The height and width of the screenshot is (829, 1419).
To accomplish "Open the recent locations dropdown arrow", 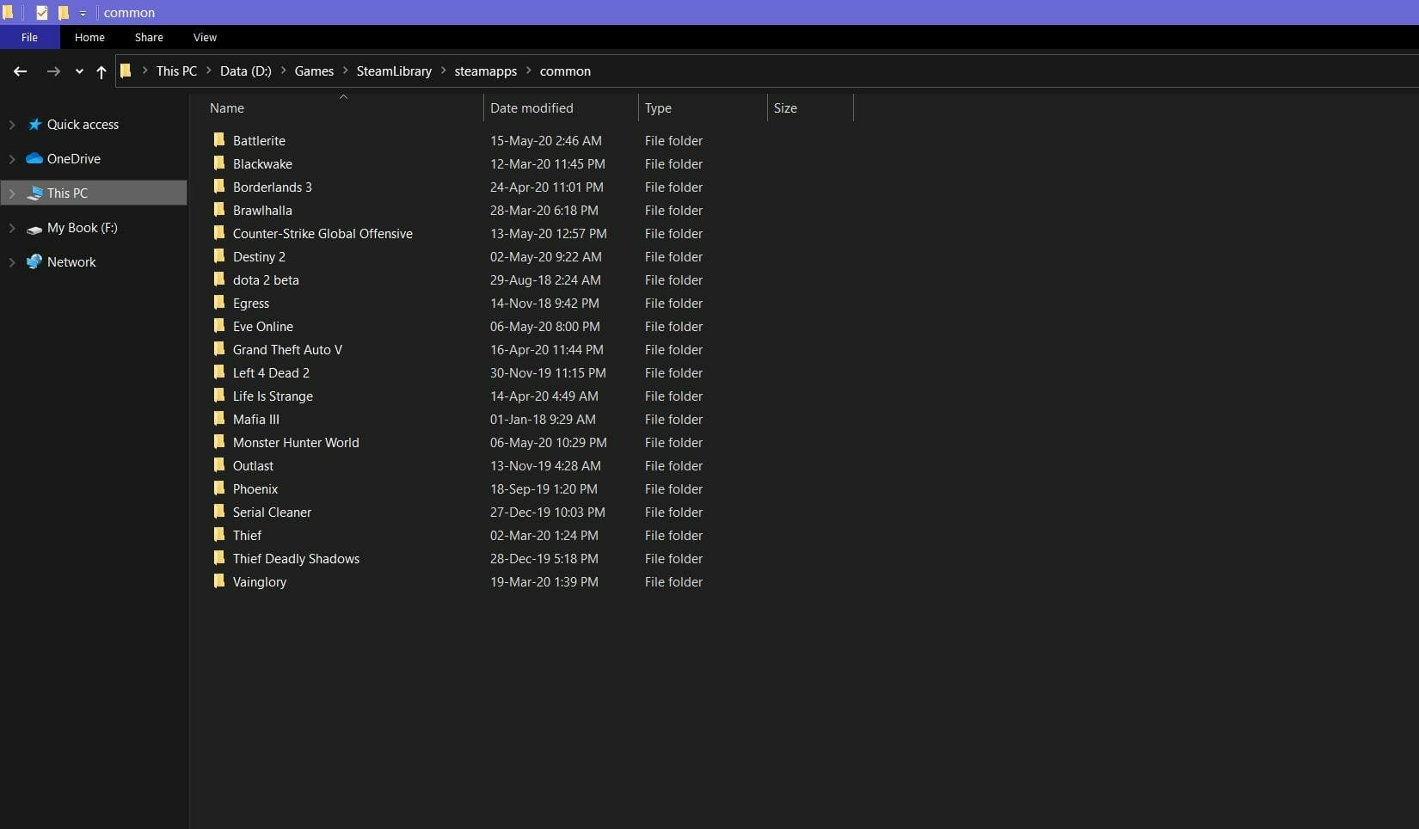I will coord(79,72).
